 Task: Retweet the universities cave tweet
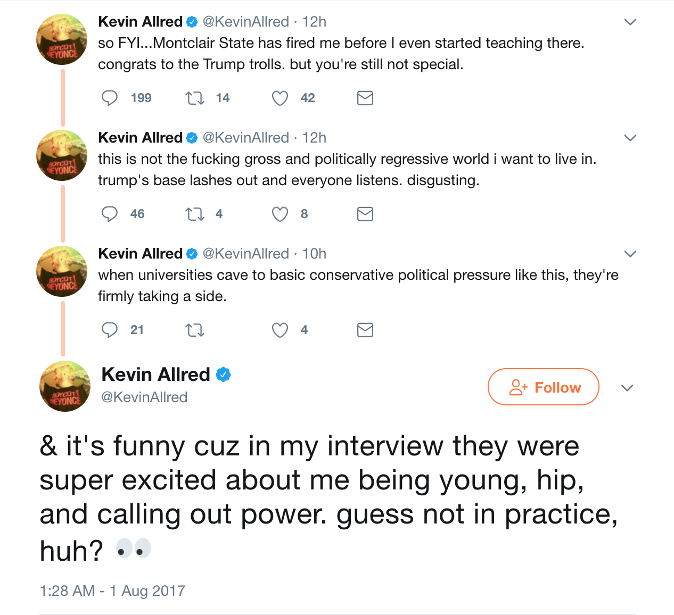pos(195,330)
